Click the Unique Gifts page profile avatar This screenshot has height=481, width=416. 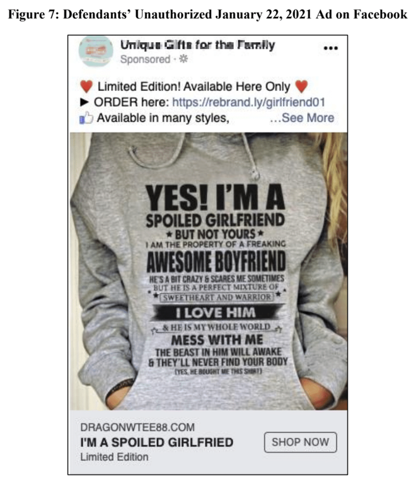coord(95,52)
